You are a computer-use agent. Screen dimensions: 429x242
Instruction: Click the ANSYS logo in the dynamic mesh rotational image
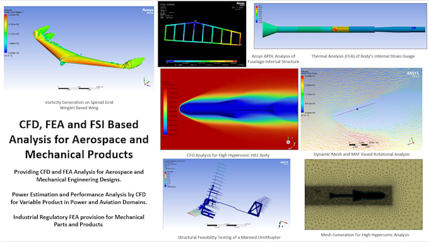point(413,74)
